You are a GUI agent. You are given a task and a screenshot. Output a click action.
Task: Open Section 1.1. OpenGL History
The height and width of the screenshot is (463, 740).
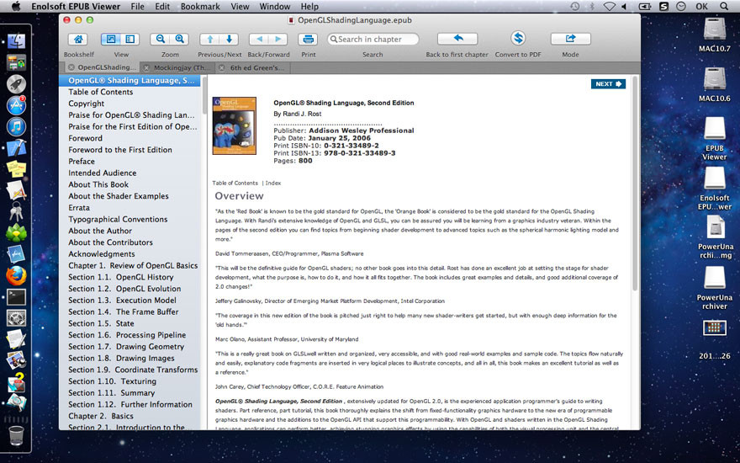coord(129,277)
